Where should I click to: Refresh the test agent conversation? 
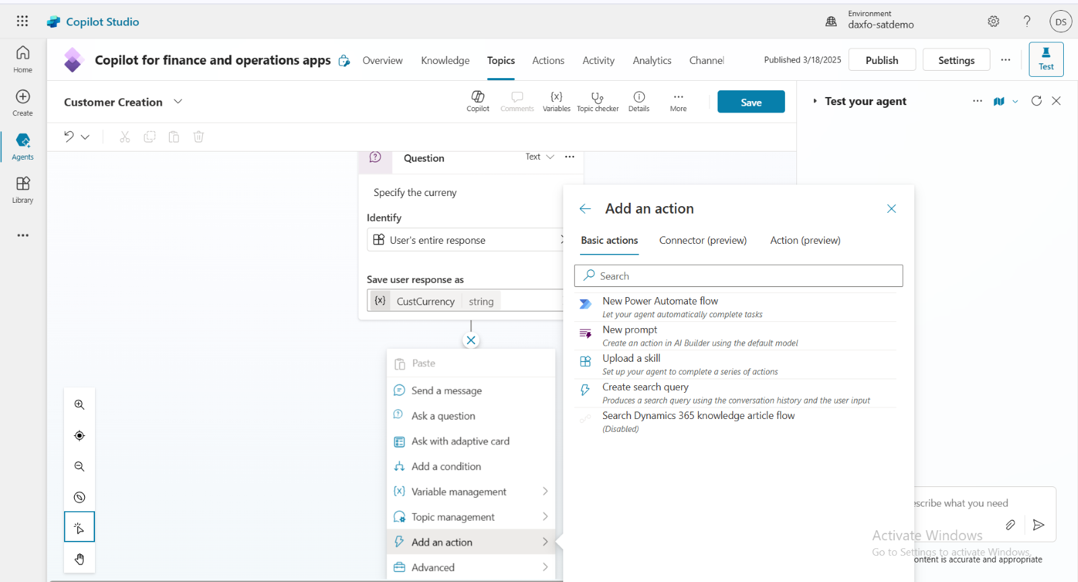coord(1036,101)
